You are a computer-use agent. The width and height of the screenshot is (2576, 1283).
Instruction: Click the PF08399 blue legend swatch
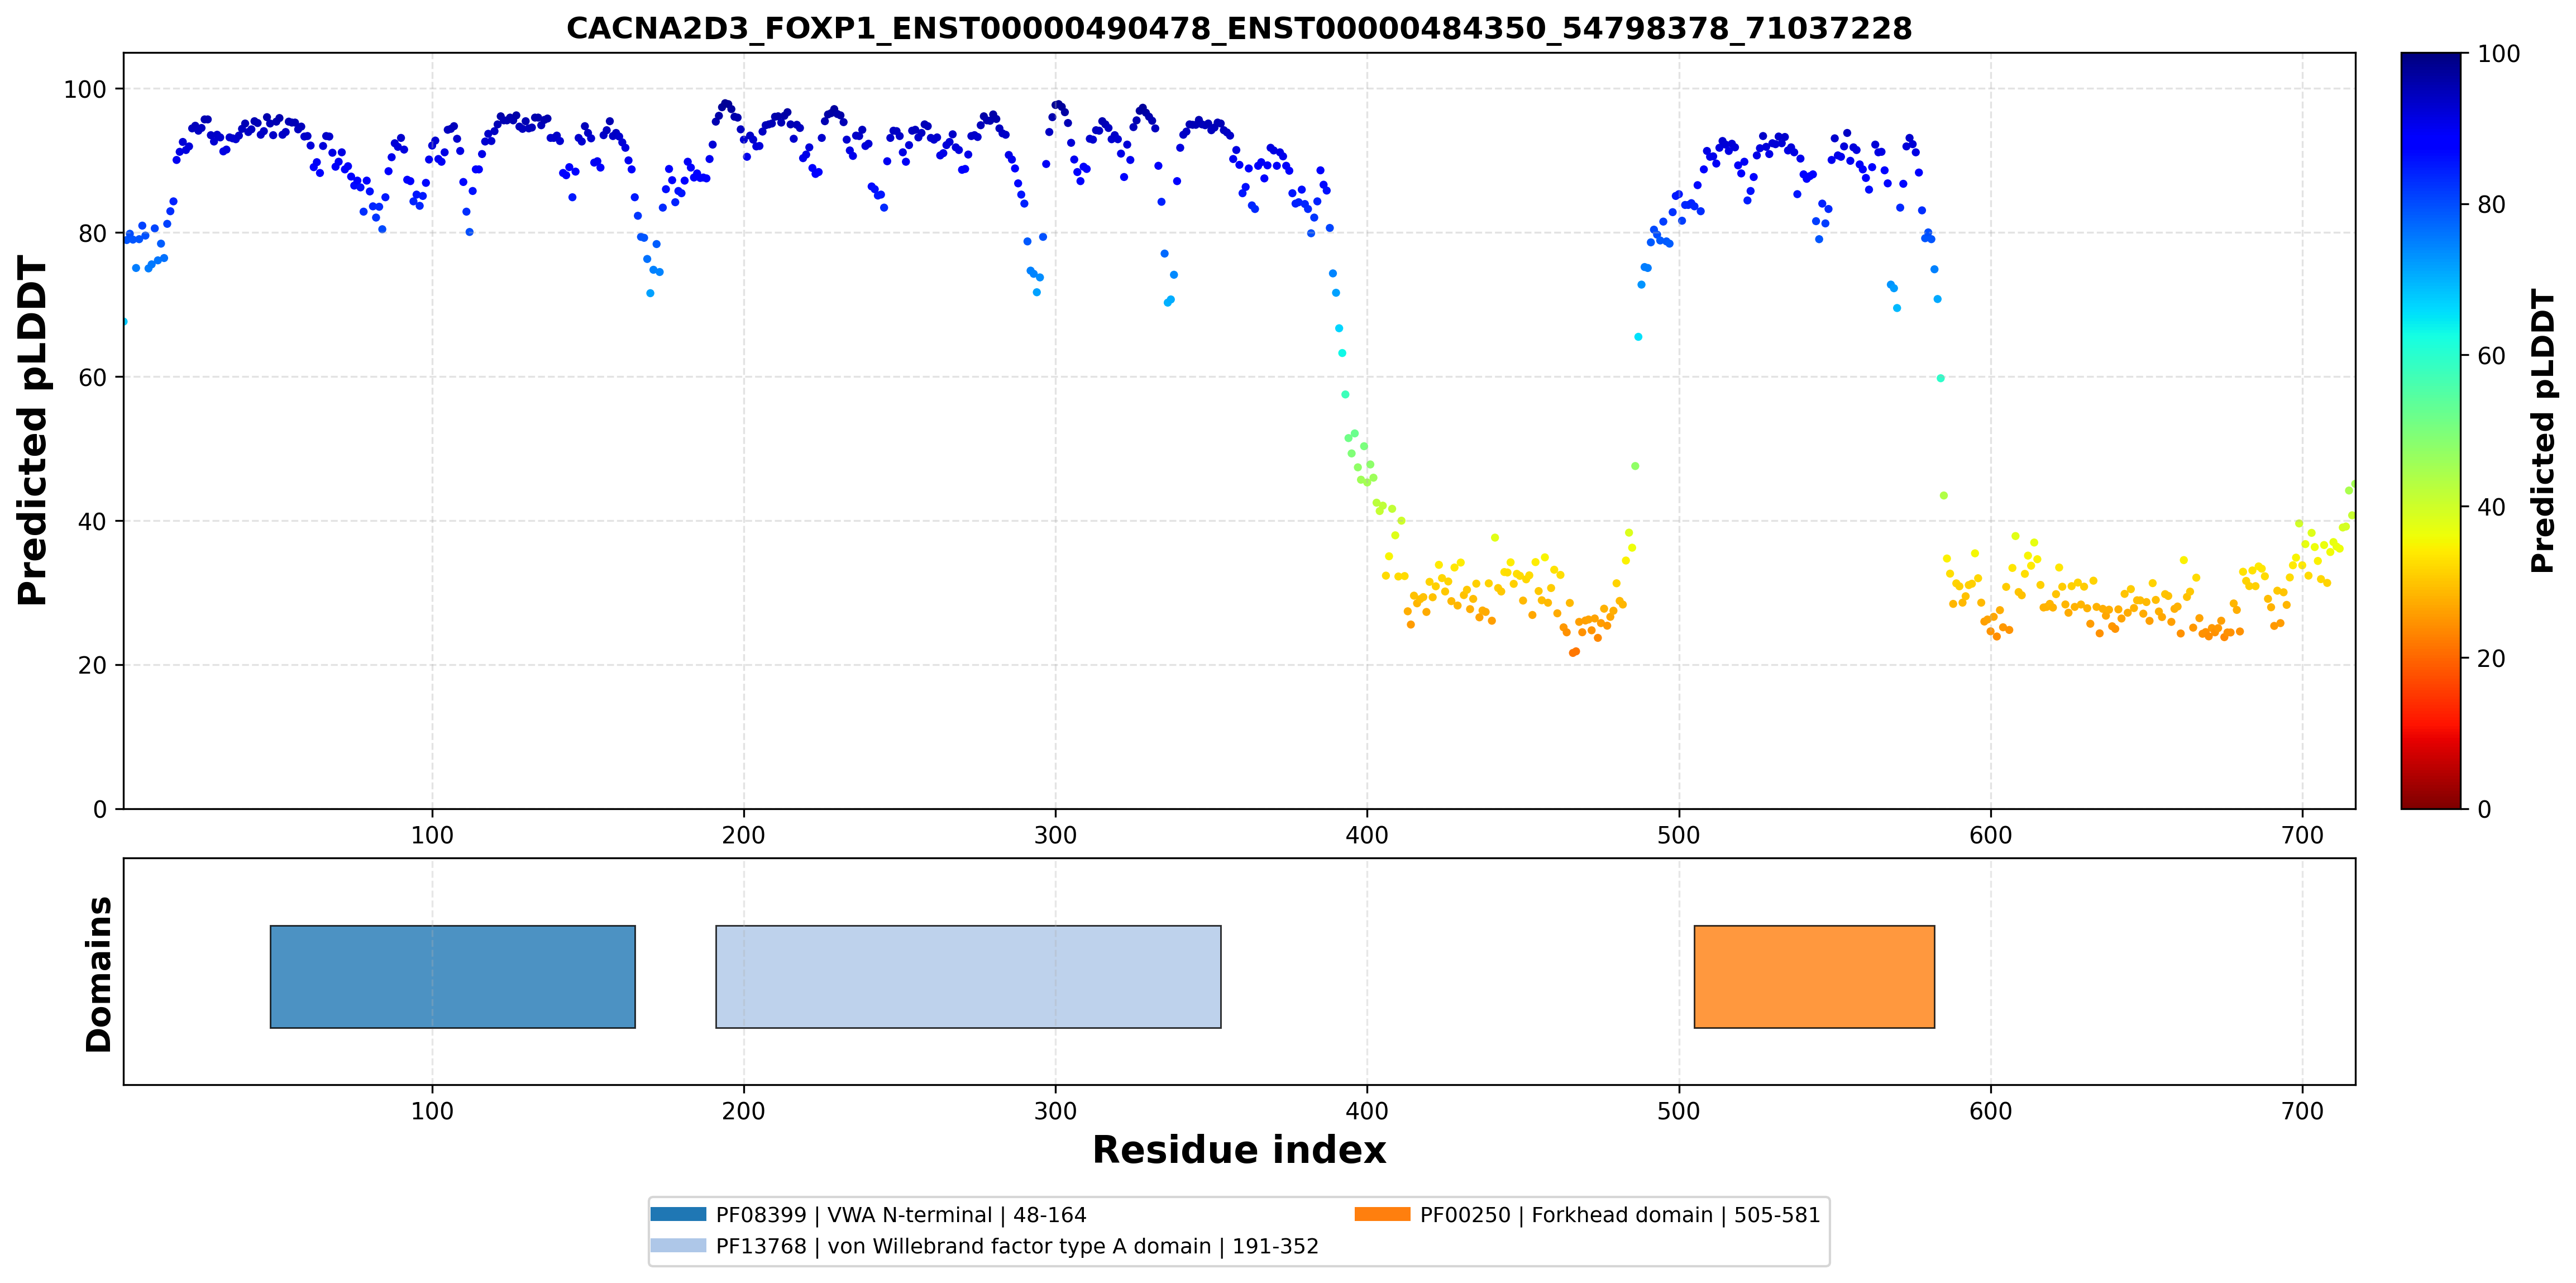[x=678, y=1214]
